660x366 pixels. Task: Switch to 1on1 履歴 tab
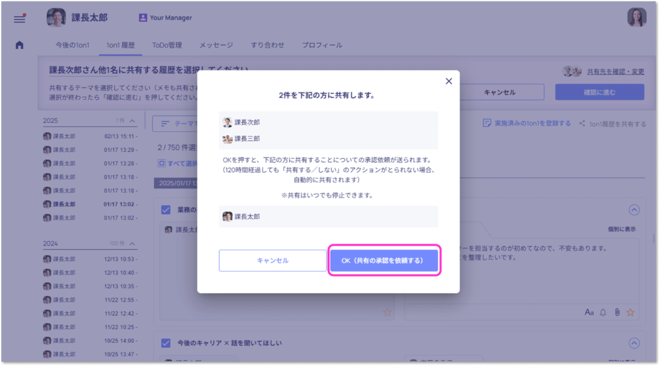(121, 45)
